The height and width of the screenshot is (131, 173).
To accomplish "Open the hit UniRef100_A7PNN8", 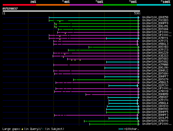I will coord(155,65).
